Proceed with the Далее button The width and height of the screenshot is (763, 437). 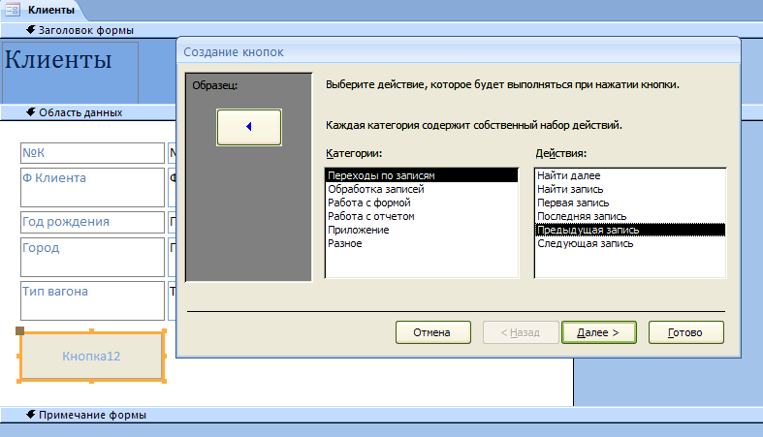click(x=599, y=332)
